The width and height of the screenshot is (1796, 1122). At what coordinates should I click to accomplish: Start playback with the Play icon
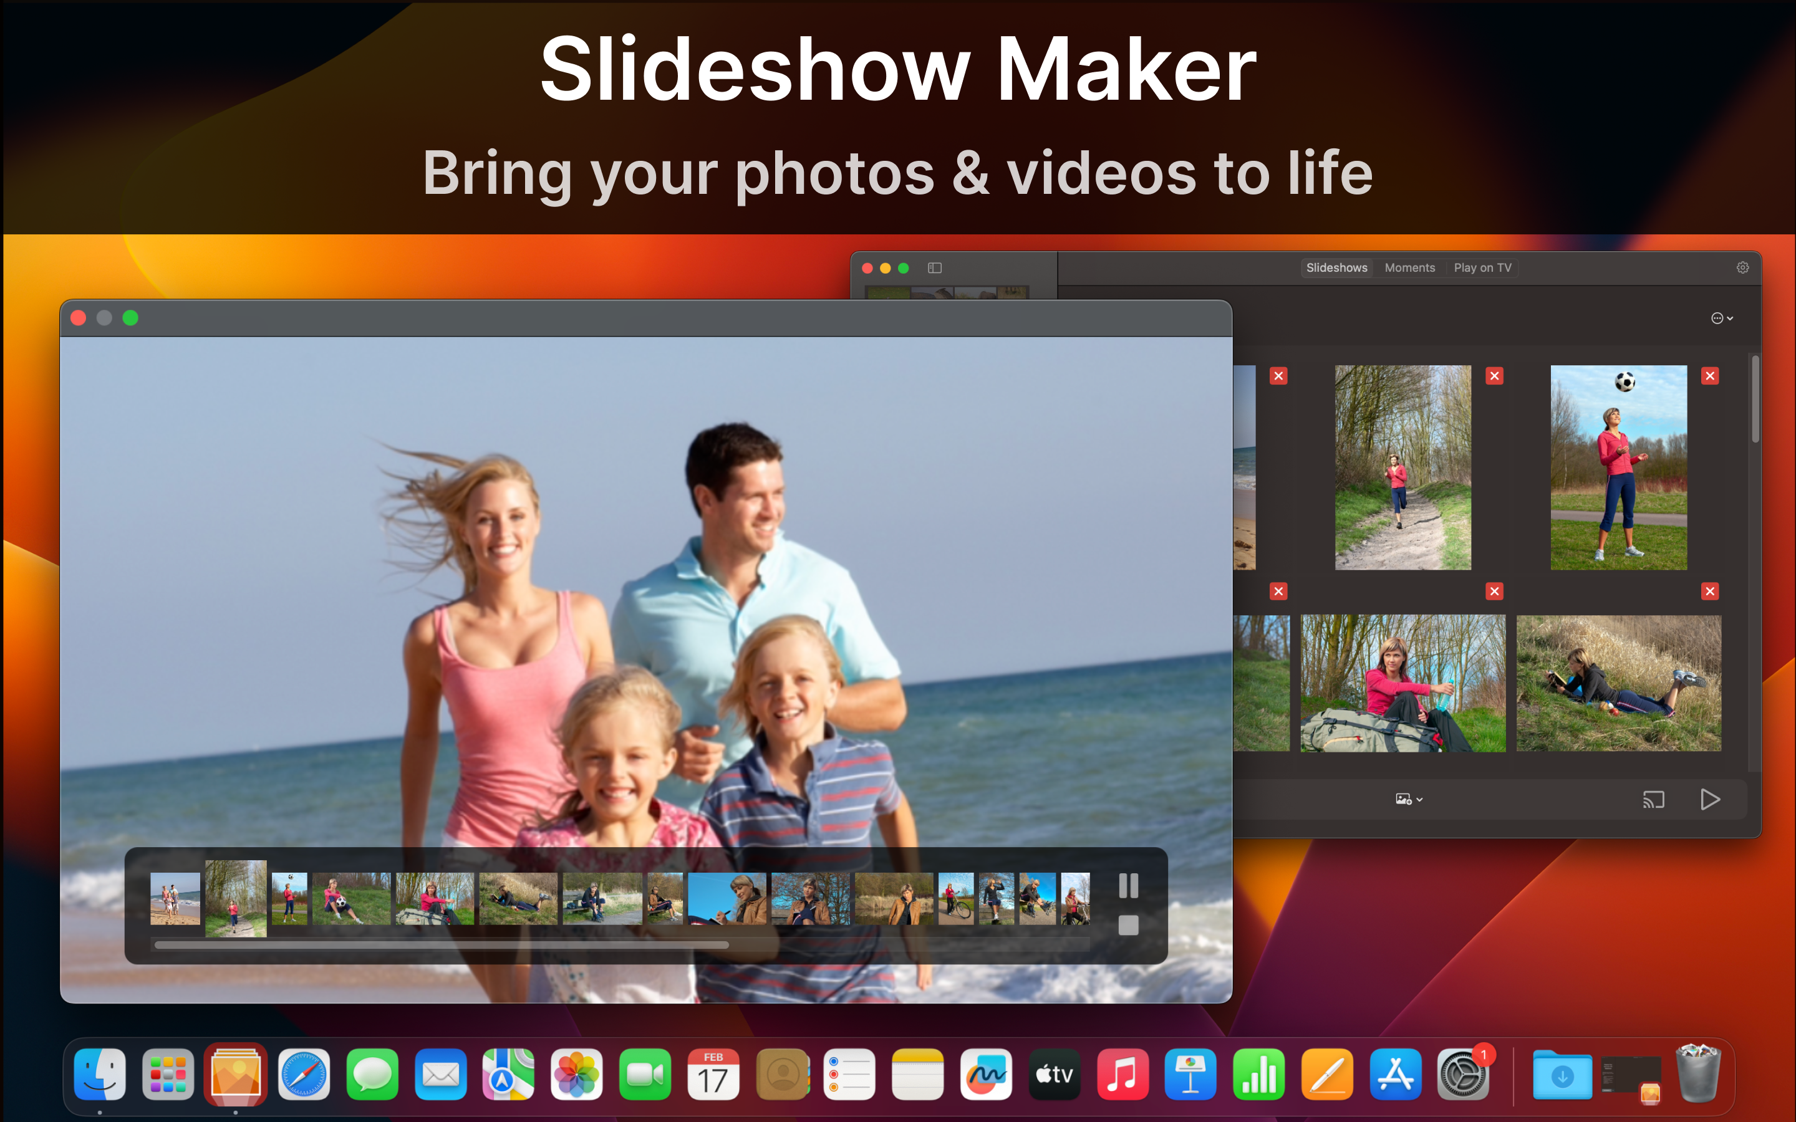click(1711, 799)
